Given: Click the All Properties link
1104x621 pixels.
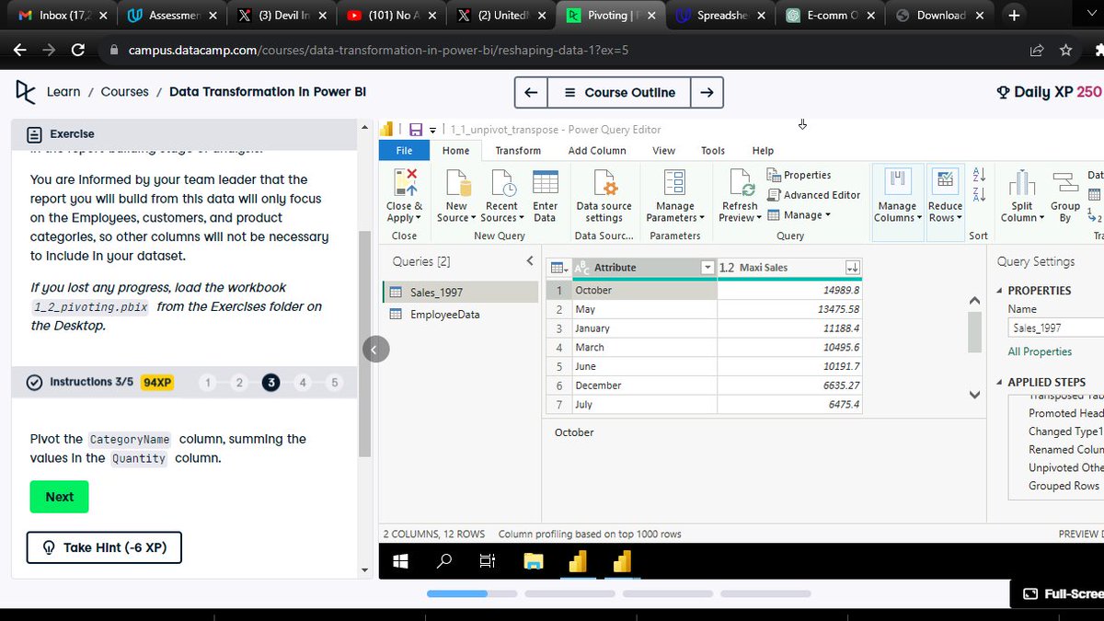Looking at the screenshot, I should [x=1040, y=351].
